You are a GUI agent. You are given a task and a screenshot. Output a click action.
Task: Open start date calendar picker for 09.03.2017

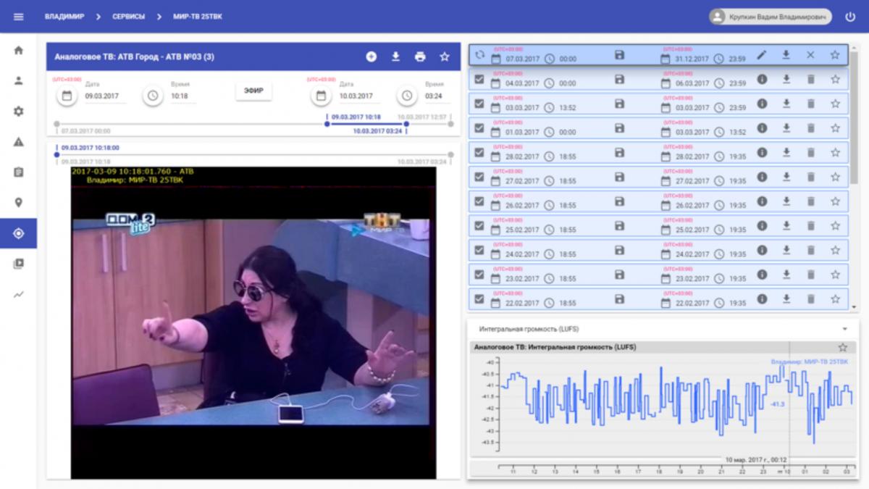pyautogui.click(x=67, y=96)
